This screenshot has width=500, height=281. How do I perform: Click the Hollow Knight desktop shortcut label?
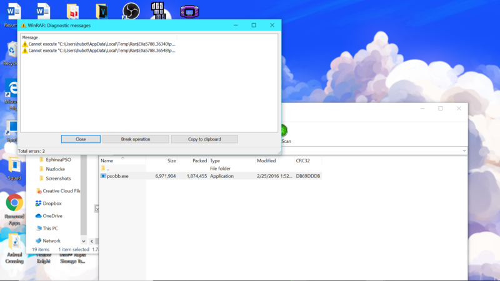[x=44, y=258]
